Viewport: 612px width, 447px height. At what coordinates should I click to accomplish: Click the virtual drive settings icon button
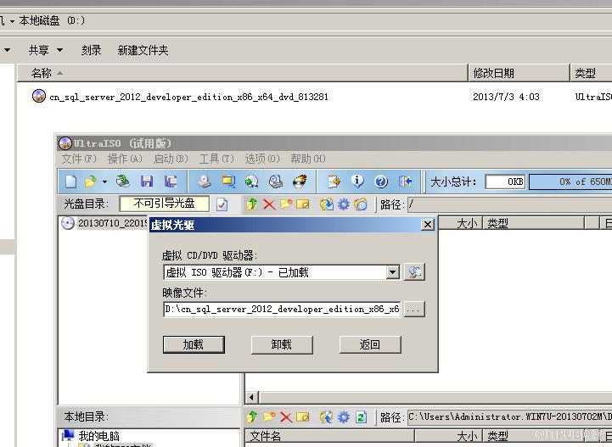(x=414, y=272)
